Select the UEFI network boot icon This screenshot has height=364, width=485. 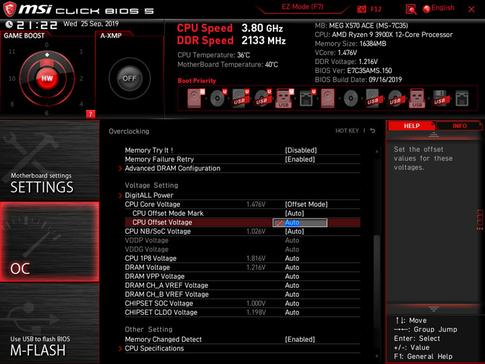point(307,98)
